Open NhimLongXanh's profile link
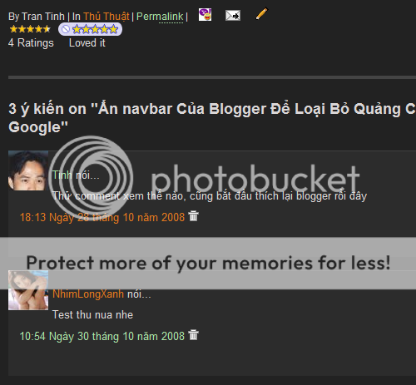The height and width of the screenshot is (385, 416). tap(88, 294)
